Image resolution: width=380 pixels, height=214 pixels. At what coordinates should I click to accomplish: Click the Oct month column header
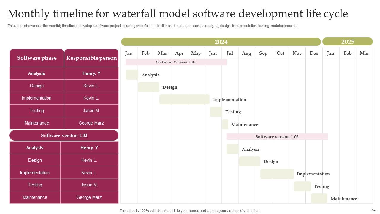point(280,53)
